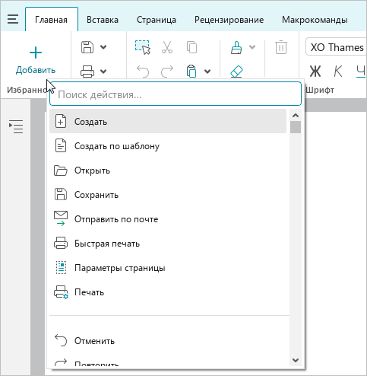Screen dimensions: 367x376
Task: Select Печать in the action list
Action: pyautogui.click(x=168, y=292)
